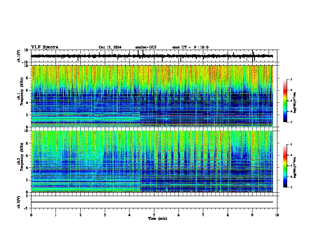Click time axis tick label "7"
Image resolution: width=312 pixels, height=241 pixels.
pyautogui.click(x=203, y=215)
